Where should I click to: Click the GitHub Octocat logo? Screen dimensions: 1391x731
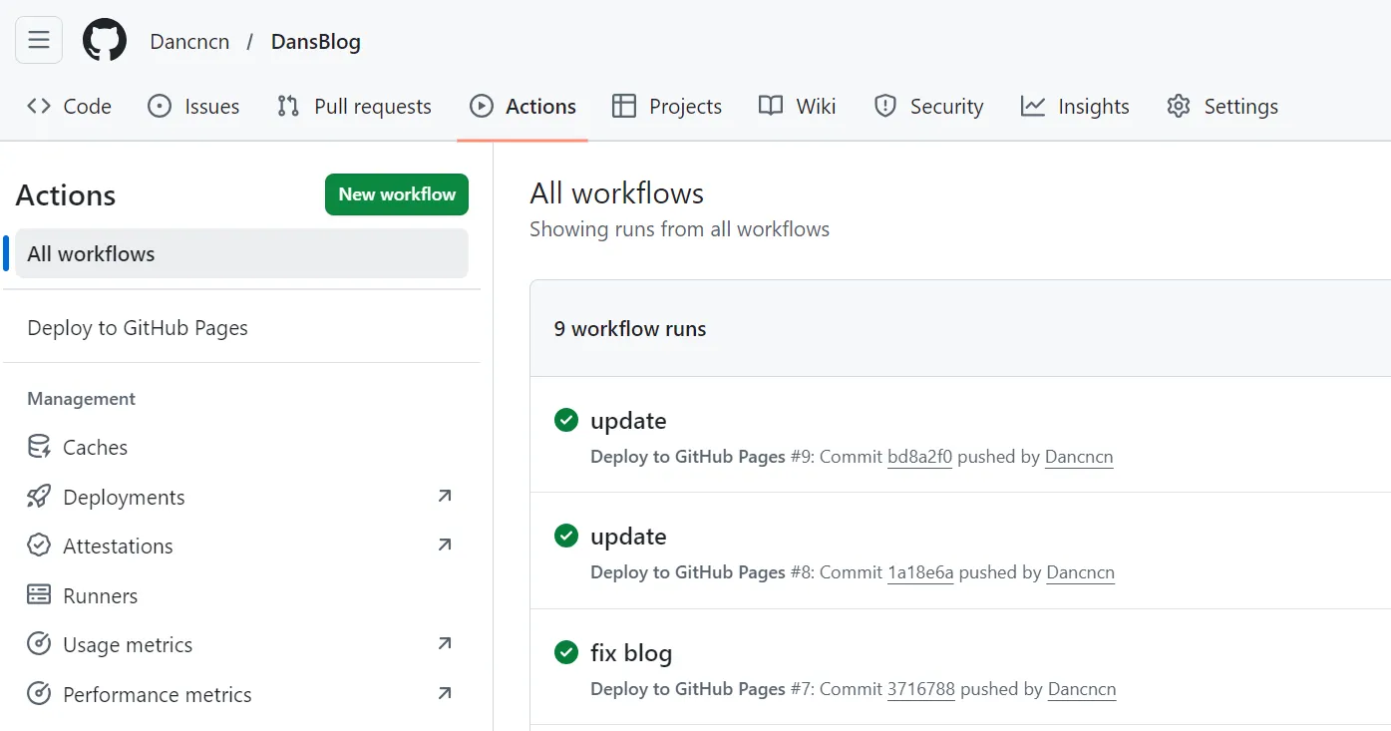pyautogui.click(x=105, y=41)
